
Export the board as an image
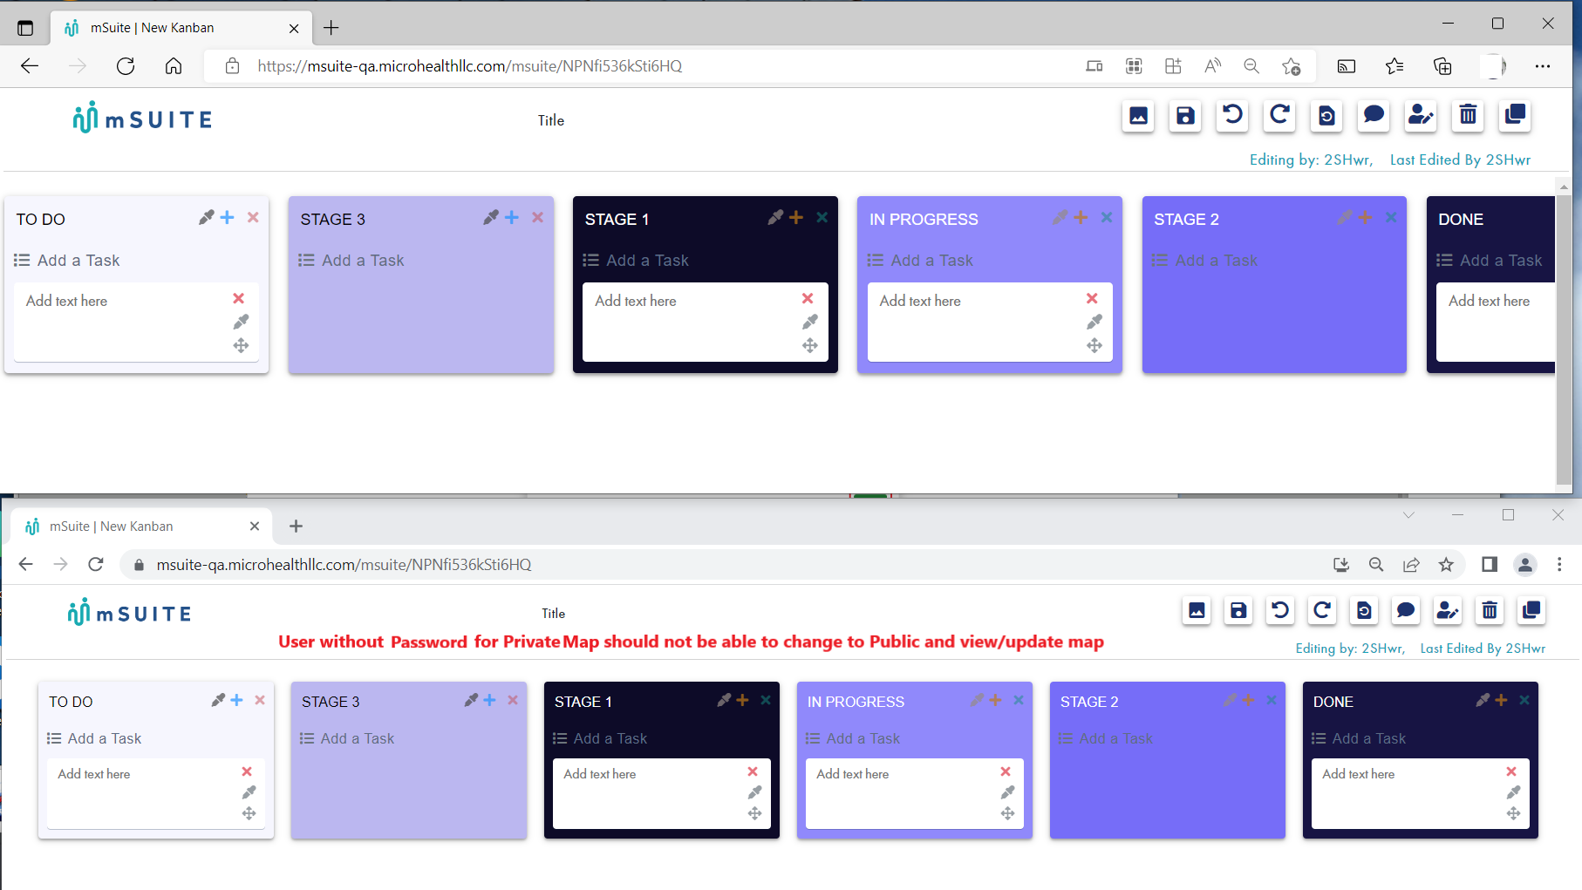[x=1138, y=116]
